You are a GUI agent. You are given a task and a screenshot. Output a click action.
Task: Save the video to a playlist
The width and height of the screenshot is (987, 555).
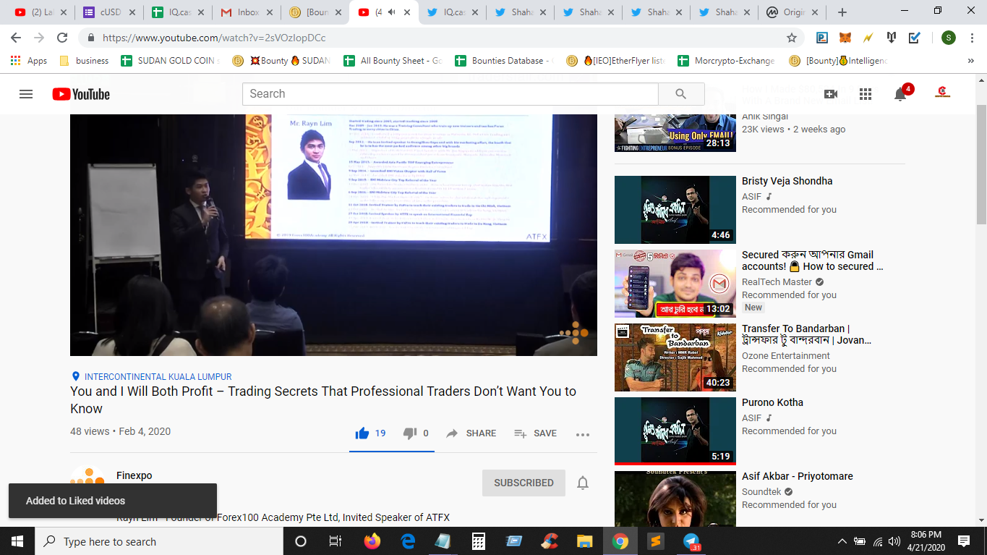pos(535,433)
